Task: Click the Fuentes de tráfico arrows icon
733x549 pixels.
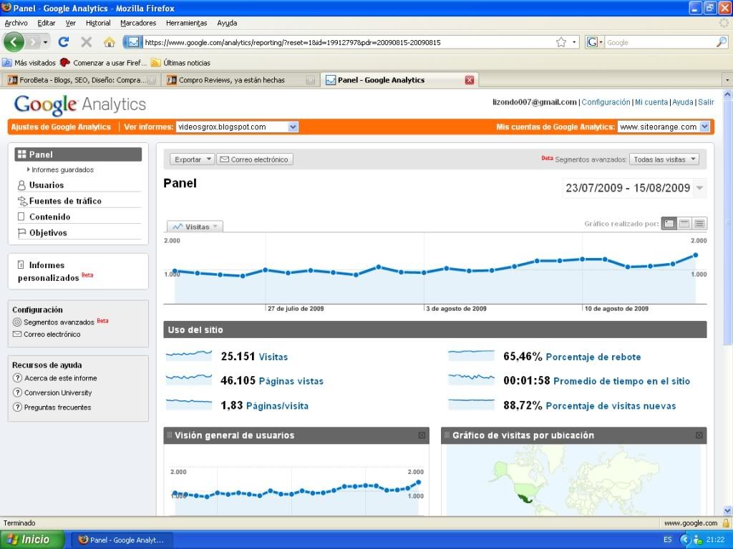Action: 22,201
